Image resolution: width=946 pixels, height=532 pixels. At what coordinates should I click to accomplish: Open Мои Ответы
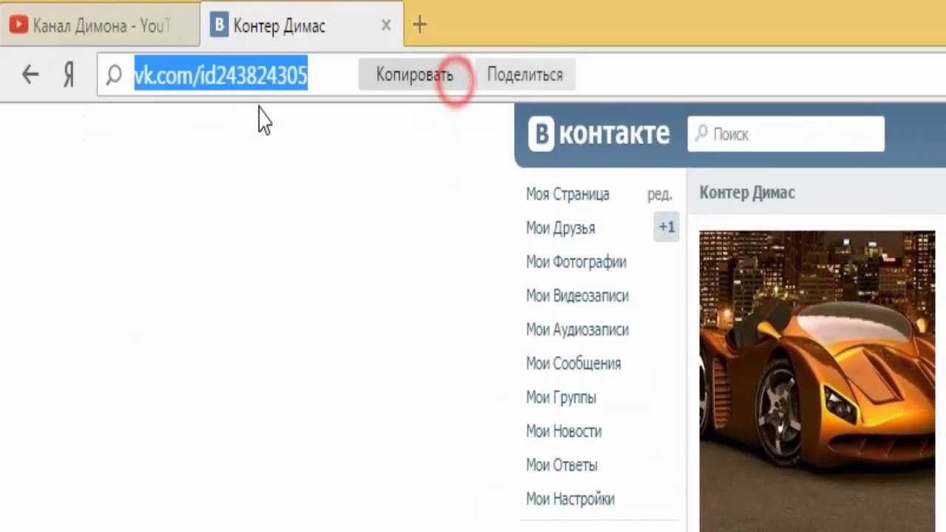coord(562,465)
